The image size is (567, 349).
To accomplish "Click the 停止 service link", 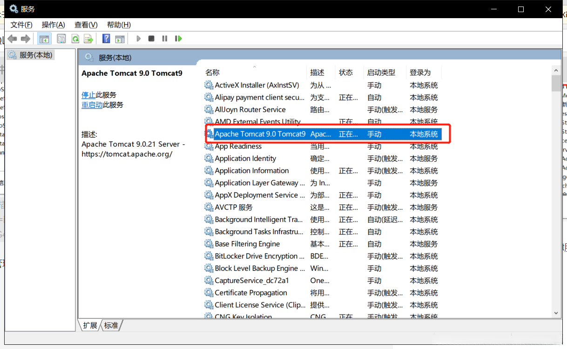I will click(88, 95).
